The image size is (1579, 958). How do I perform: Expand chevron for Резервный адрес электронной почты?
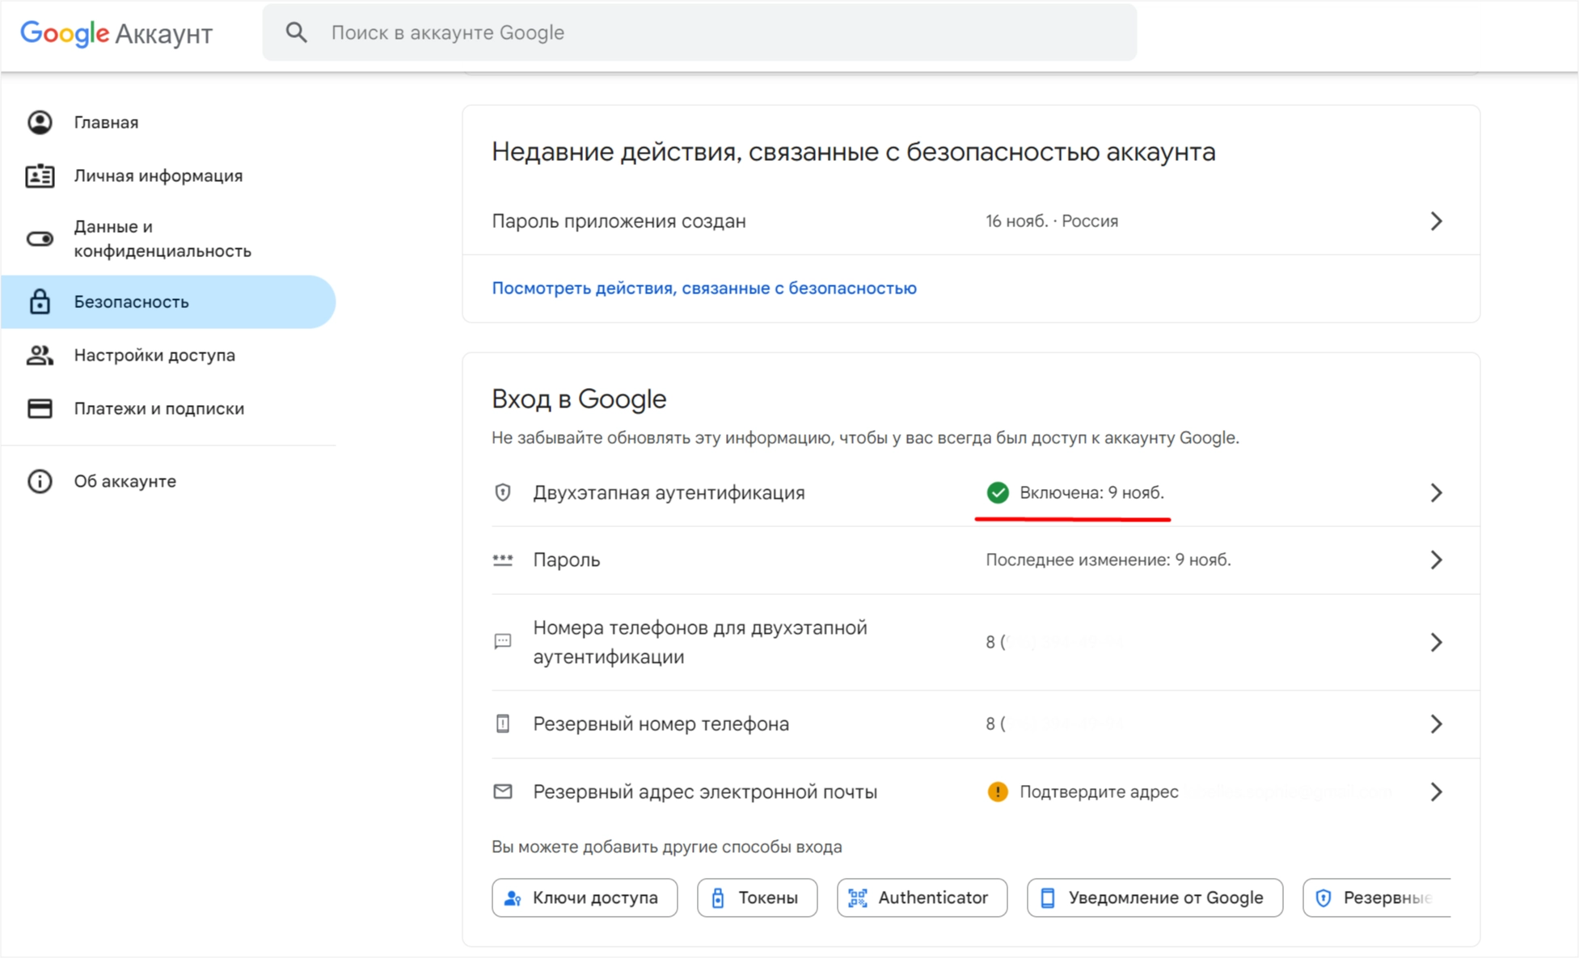[1436, 791]
